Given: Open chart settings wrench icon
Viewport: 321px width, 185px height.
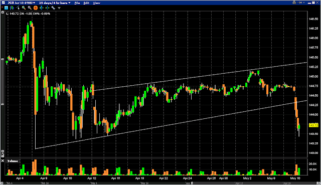Looking at the screenshot, I should coord(53,8).
